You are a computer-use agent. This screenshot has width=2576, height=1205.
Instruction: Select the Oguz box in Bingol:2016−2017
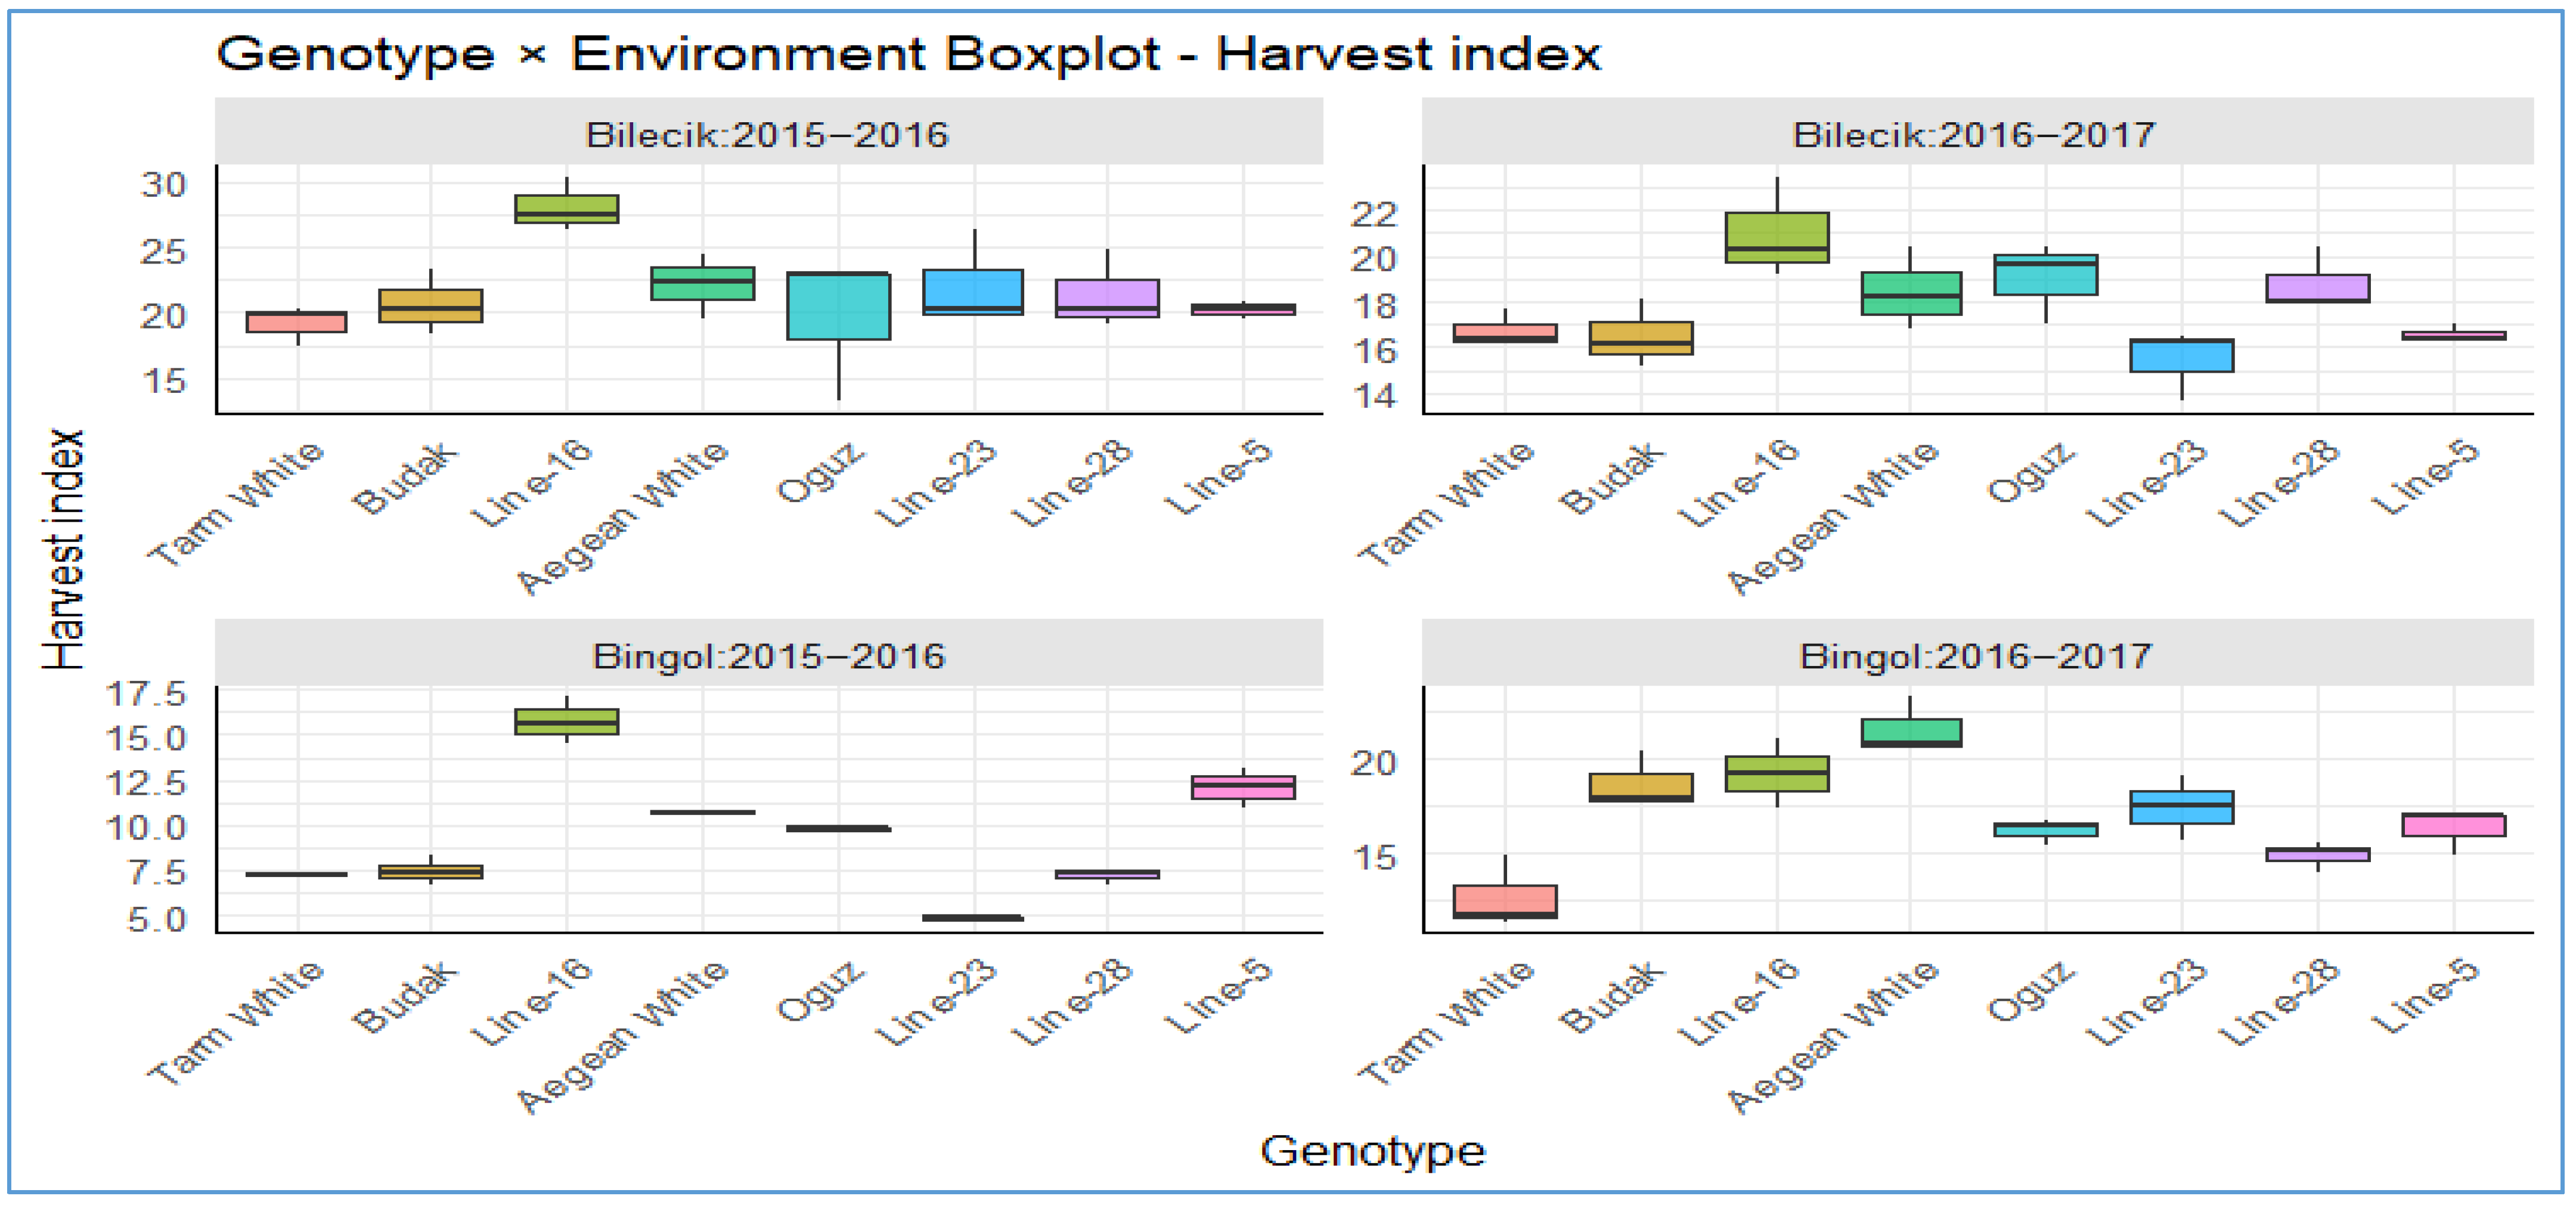click(x=2046, y=829)
